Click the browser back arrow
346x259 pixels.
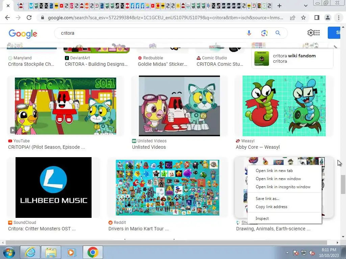(7, 18)
